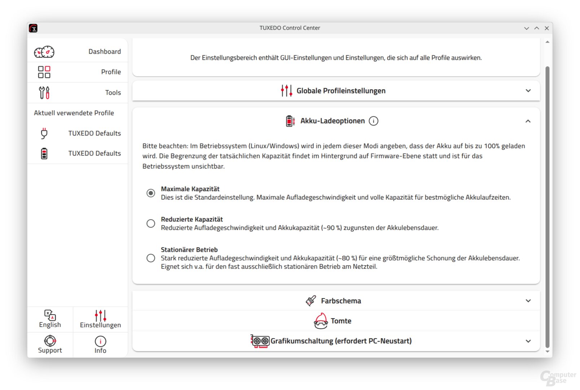
Task: Select the Stationärer Betrieb radio button
Action: coord(151,258)
